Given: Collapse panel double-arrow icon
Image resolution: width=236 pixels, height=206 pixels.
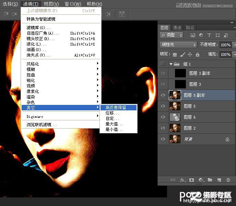Looking at the screenshot, I should tap(232, 23).
